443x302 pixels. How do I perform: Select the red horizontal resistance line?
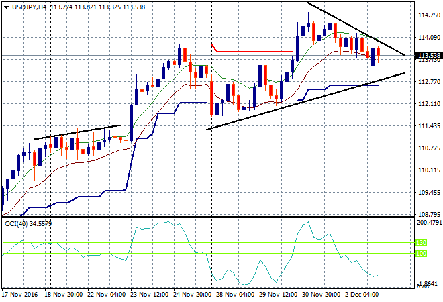point(254,52)
